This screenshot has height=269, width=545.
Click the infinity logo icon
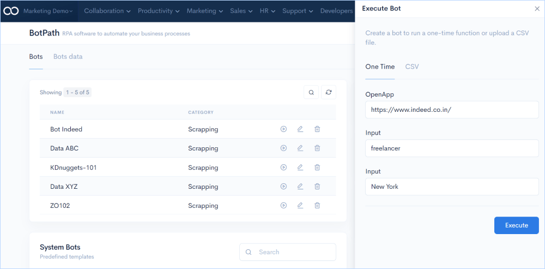(11, 11)
